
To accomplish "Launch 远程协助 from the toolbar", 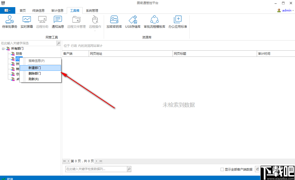I will click(x=42, y=22).
